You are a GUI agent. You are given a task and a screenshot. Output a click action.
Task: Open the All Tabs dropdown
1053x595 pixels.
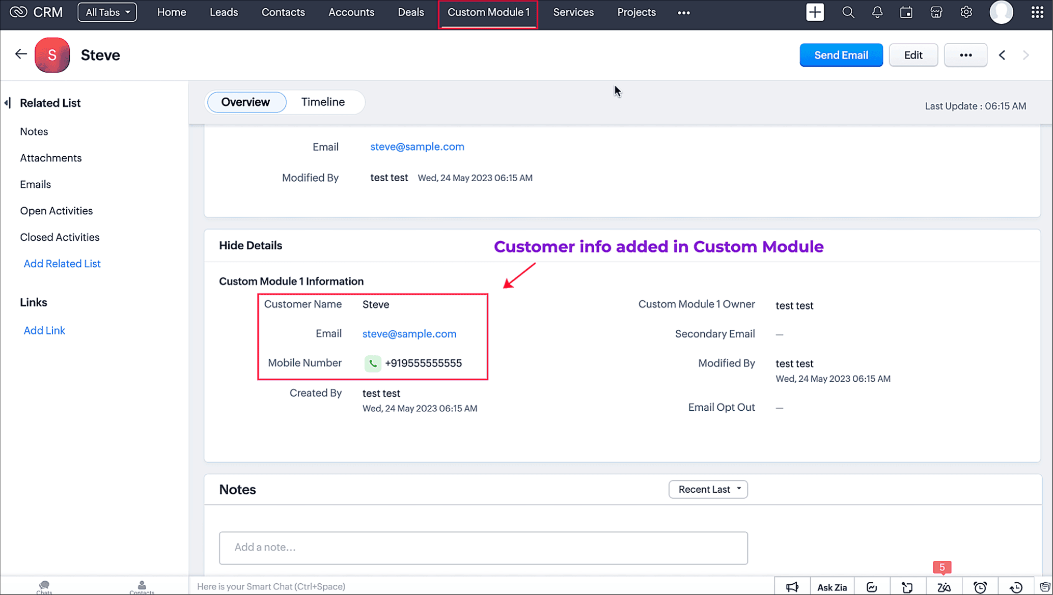point(107,12)
